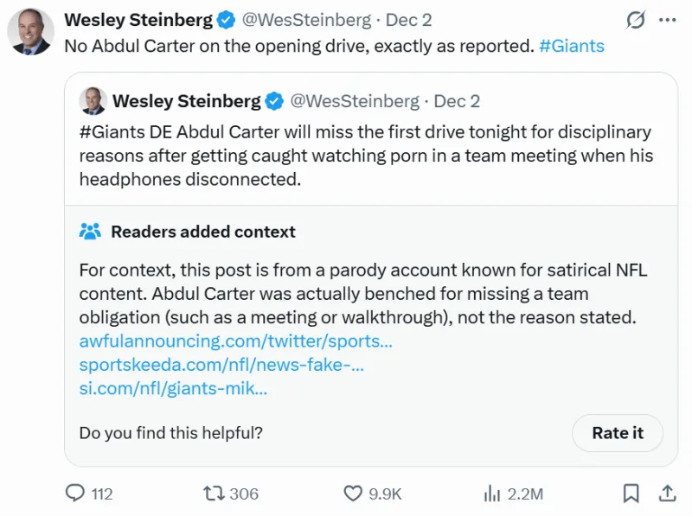Click the Readers added context people icon
The image size is (692, 516).
pyautogui.click(x=90, y=232)
